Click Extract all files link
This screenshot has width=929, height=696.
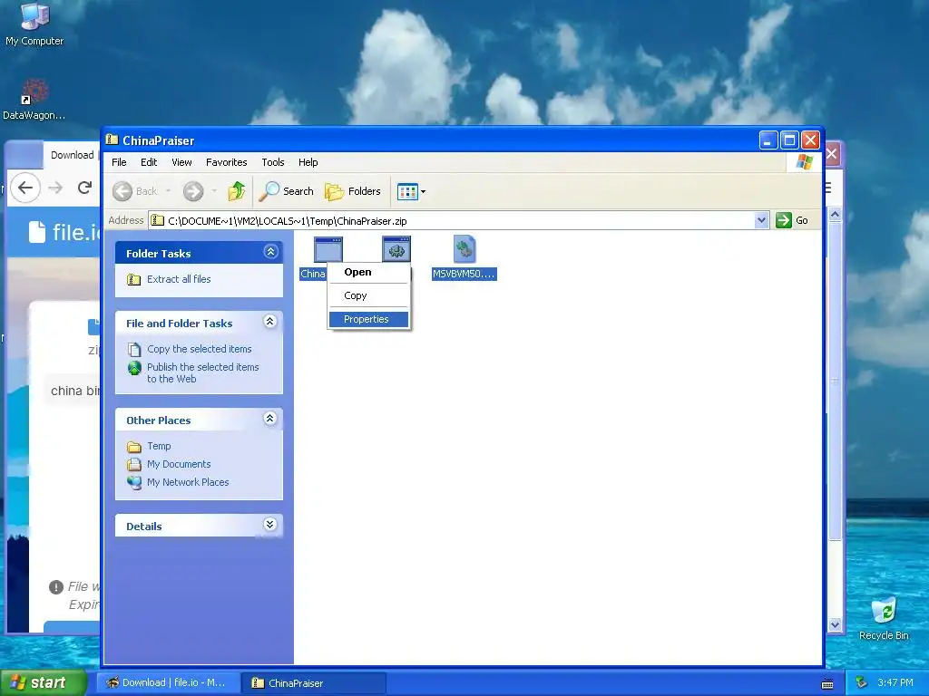(179, 279)
